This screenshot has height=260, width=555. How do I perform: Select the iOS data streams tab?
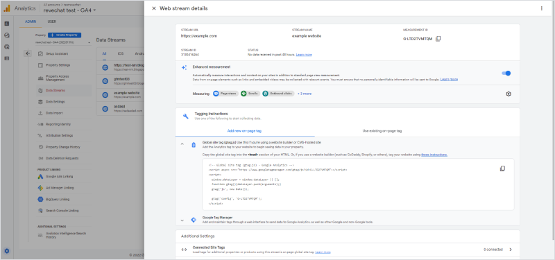[x=121, y=54]
